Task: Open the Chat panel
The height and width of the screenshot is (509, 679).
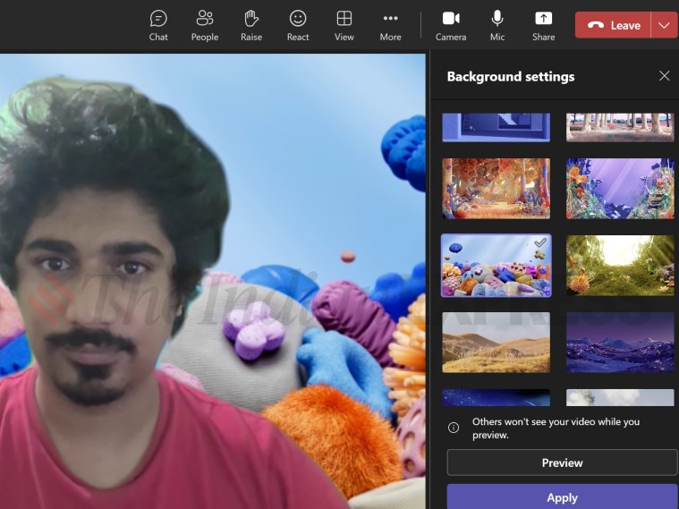Action: point(158,26)
